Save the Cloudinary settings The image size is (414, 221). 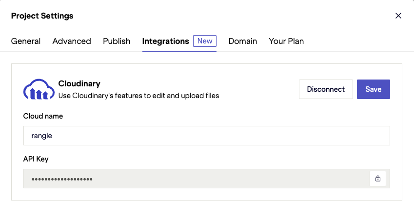(x=374, y=89)
